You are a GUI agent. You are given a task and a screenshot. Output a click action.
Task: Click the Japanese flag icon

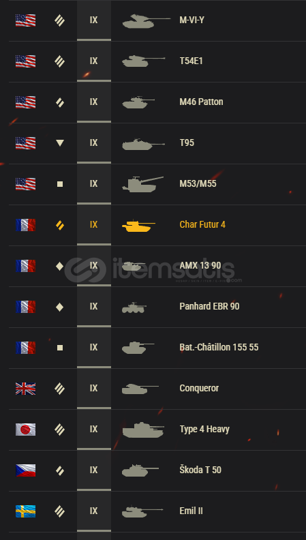[25, 430]
